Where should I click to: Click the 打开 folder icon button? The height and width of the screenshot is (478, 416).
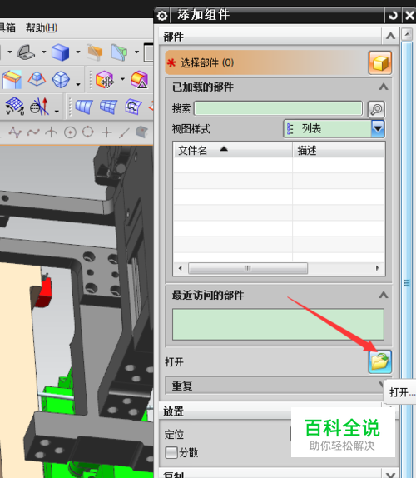[379, 362]
